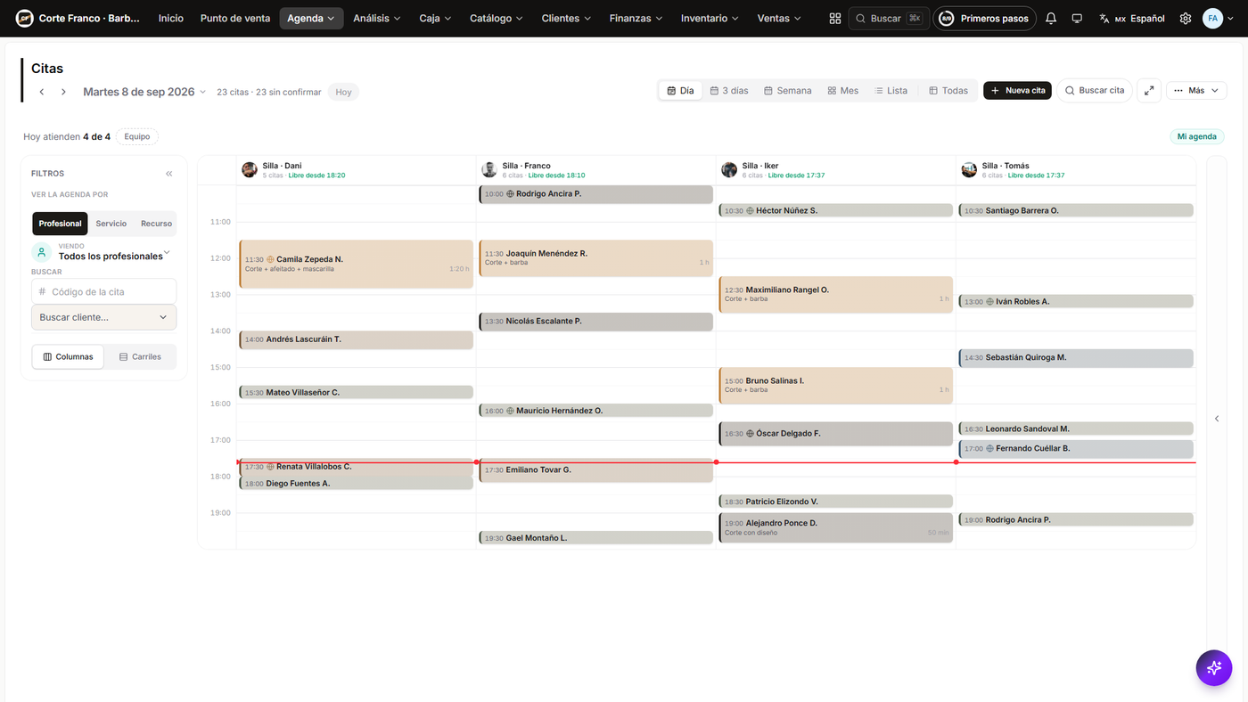Open the Buscar cliente dropdown
This screenshot has width=1248, height=702.
[103, 317]
